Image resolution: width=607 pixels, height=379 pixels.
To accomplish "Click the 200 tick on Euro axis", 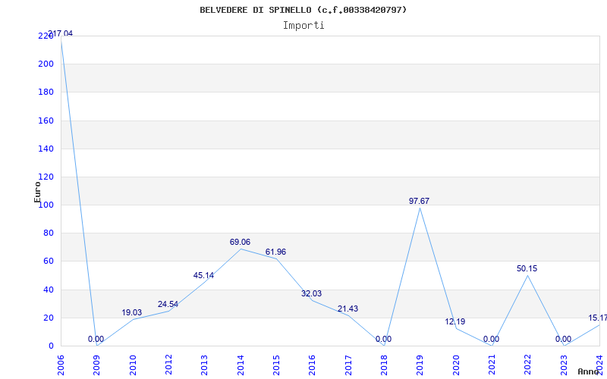I will pyautogui.click(x=46, y=64).
